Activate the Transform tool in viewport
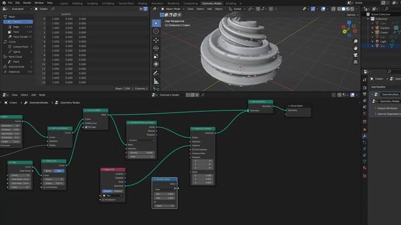This screenshot has width=401, height=225. [156, 64]
